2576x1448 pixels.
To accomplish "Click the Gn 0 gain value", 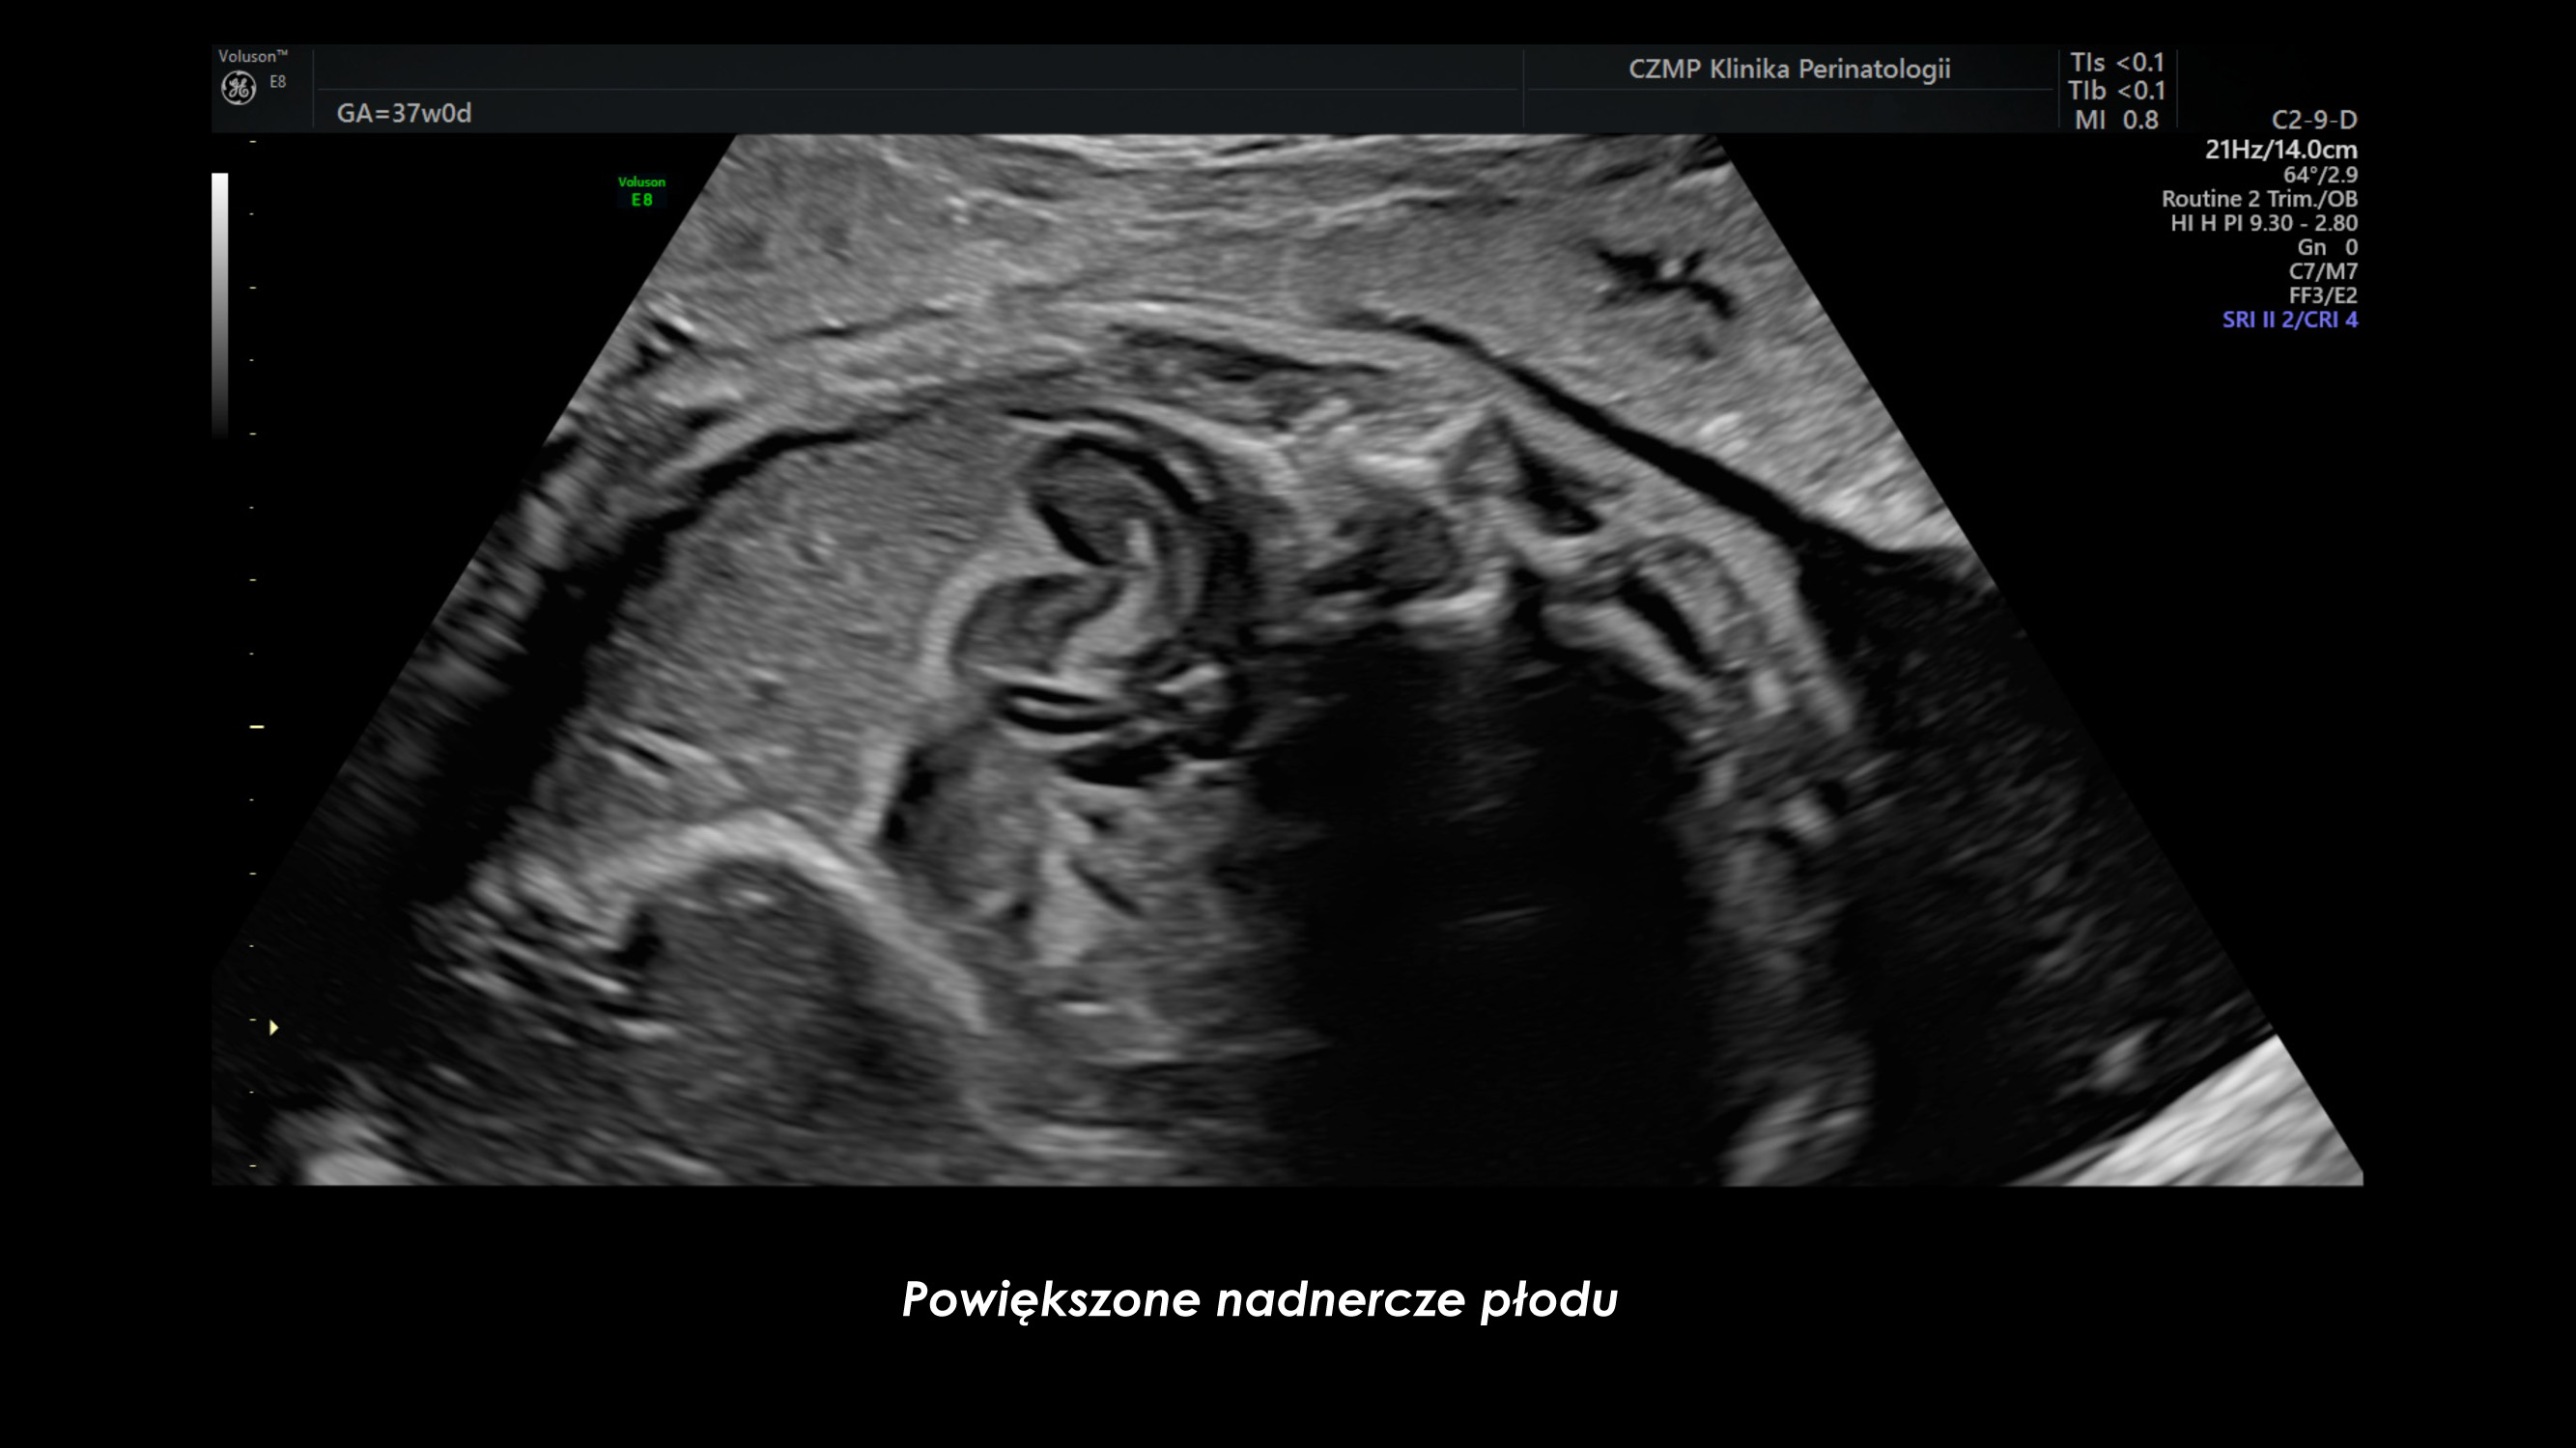I will point(2326,247).
